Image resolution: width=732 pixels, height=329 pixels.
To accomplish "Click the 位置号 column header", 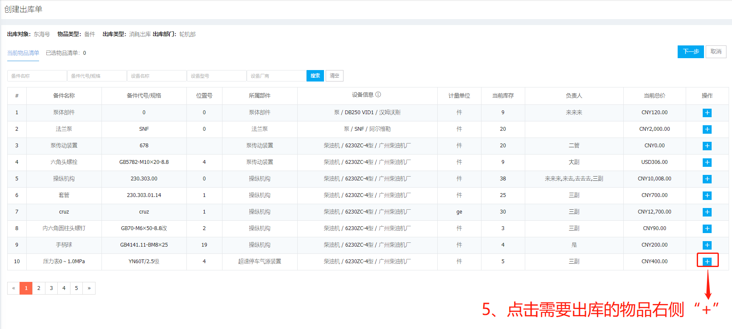I will pos(204,96).
